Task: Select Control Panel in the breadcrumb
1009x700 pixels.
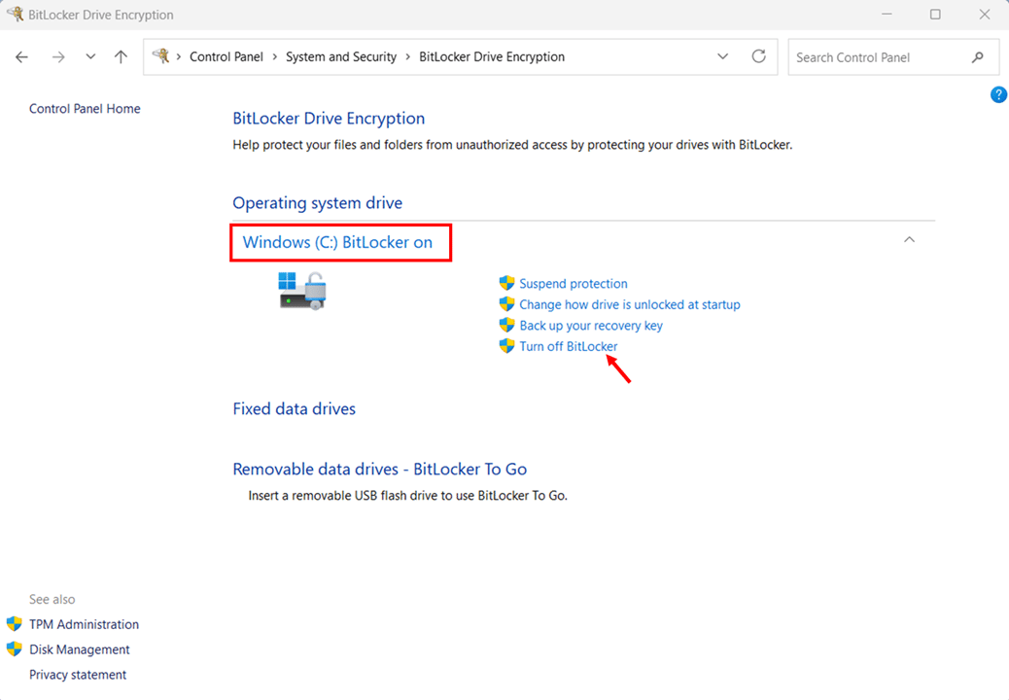Action: tap(226, 57)
